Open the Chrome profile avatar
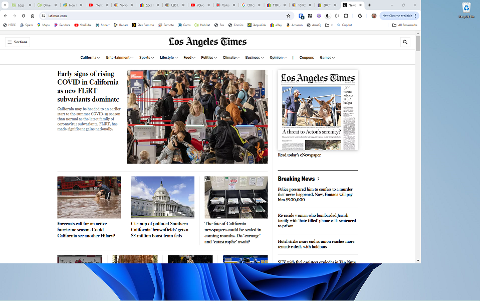Image resolution: width=480 pixels, height=301 pixels. pyautogui.click(x=374, y=16)
